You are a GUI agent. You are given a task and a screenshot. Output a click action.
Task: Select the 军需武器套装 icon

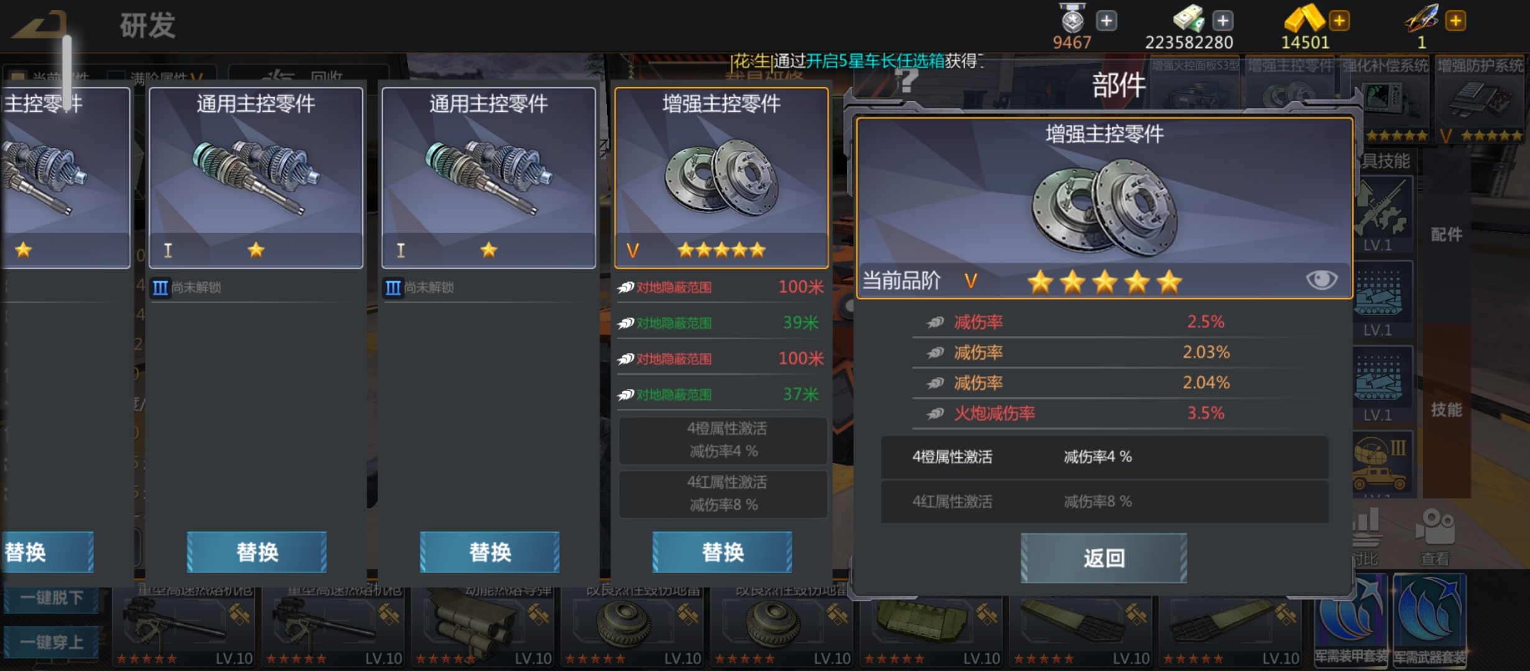pyautogui.click(x=1429, y=620)
